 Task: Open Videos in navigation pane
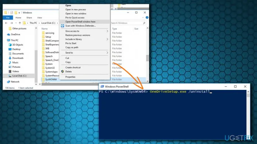click(16, 71)
